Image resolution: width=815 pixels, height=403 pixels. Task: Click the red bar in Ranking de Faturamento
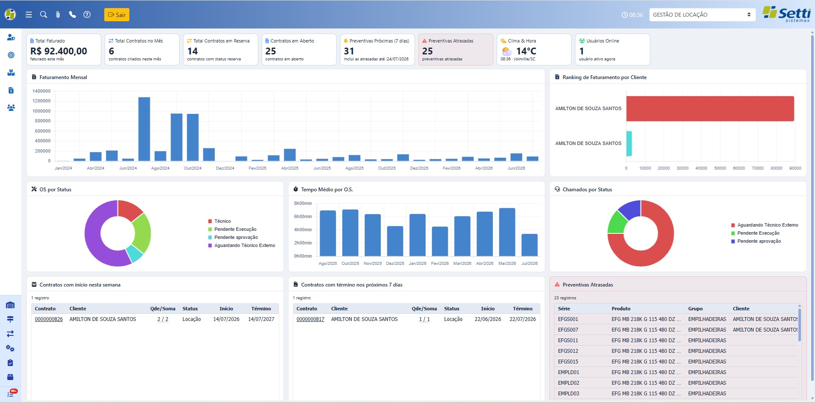tap(710, 108)
